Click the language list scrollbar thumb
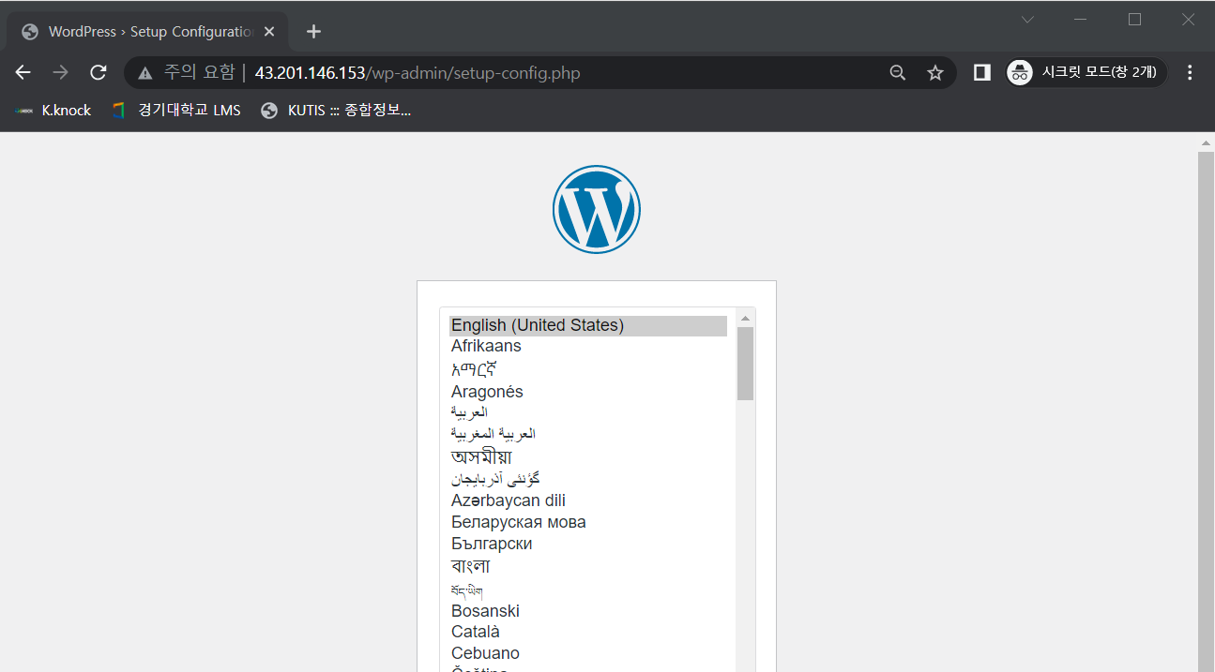Screen dimensions: 1215x672 (x=746, y=364)
